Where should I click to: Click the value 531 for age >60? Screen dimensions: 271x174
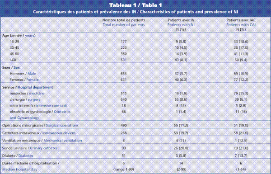(124, 60)
